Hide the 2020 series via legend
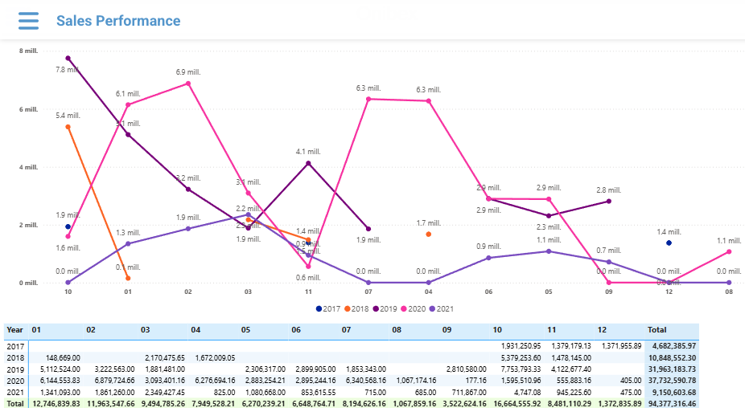The image size is (745, 420). pos(414,308)
